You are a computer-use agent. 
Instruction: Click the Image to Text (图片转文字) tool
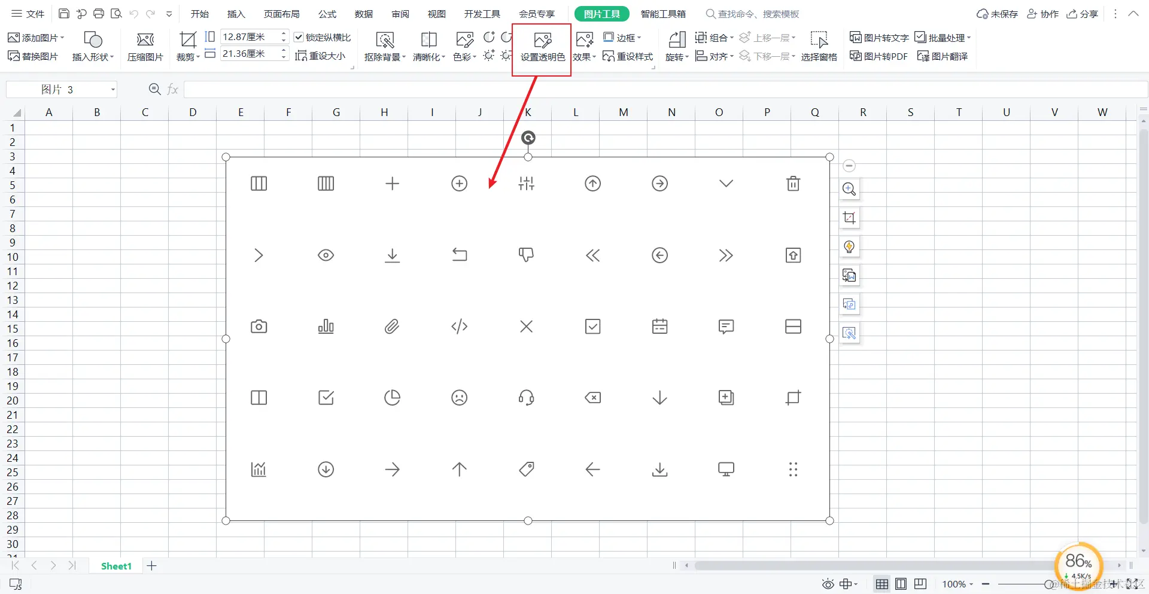(x=879, y=38)
